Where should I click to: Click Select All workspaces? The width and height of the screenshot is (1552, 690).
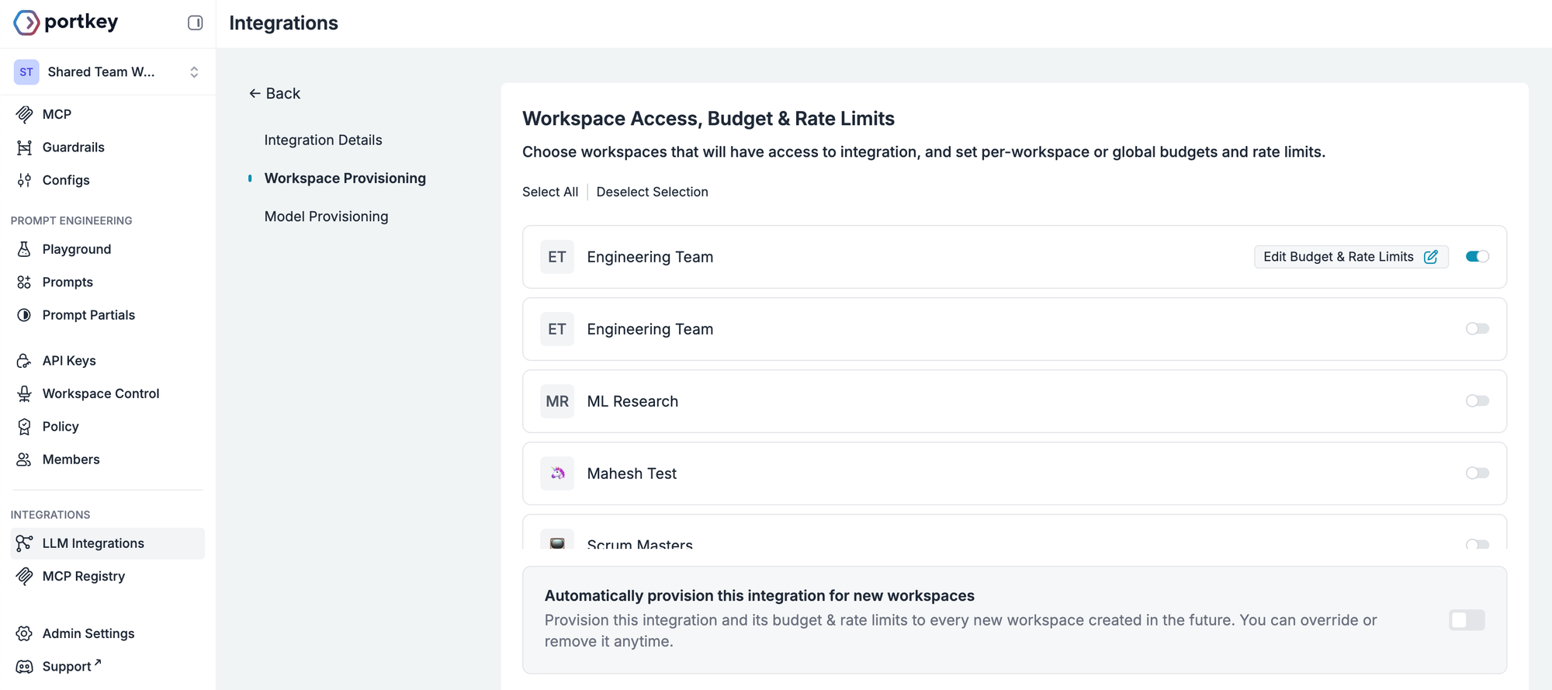549,192
